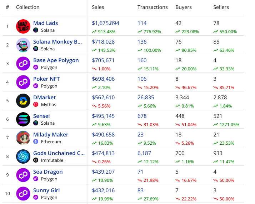
Task: Click the 3,344 buyers count
Action: [182, 98]
